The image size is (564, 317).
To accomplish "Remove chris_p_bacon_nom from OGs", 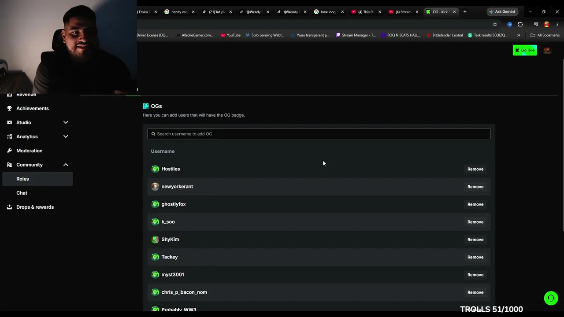I will click(475, 292).
